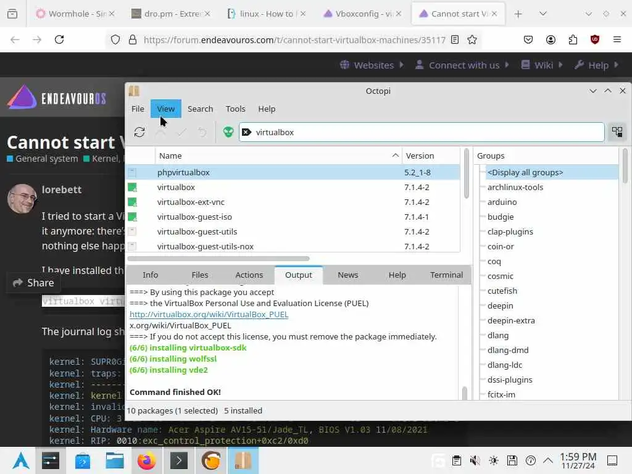Switch to the Info tab
This screenshot has height=474, width=632.
tap(151, 275)
